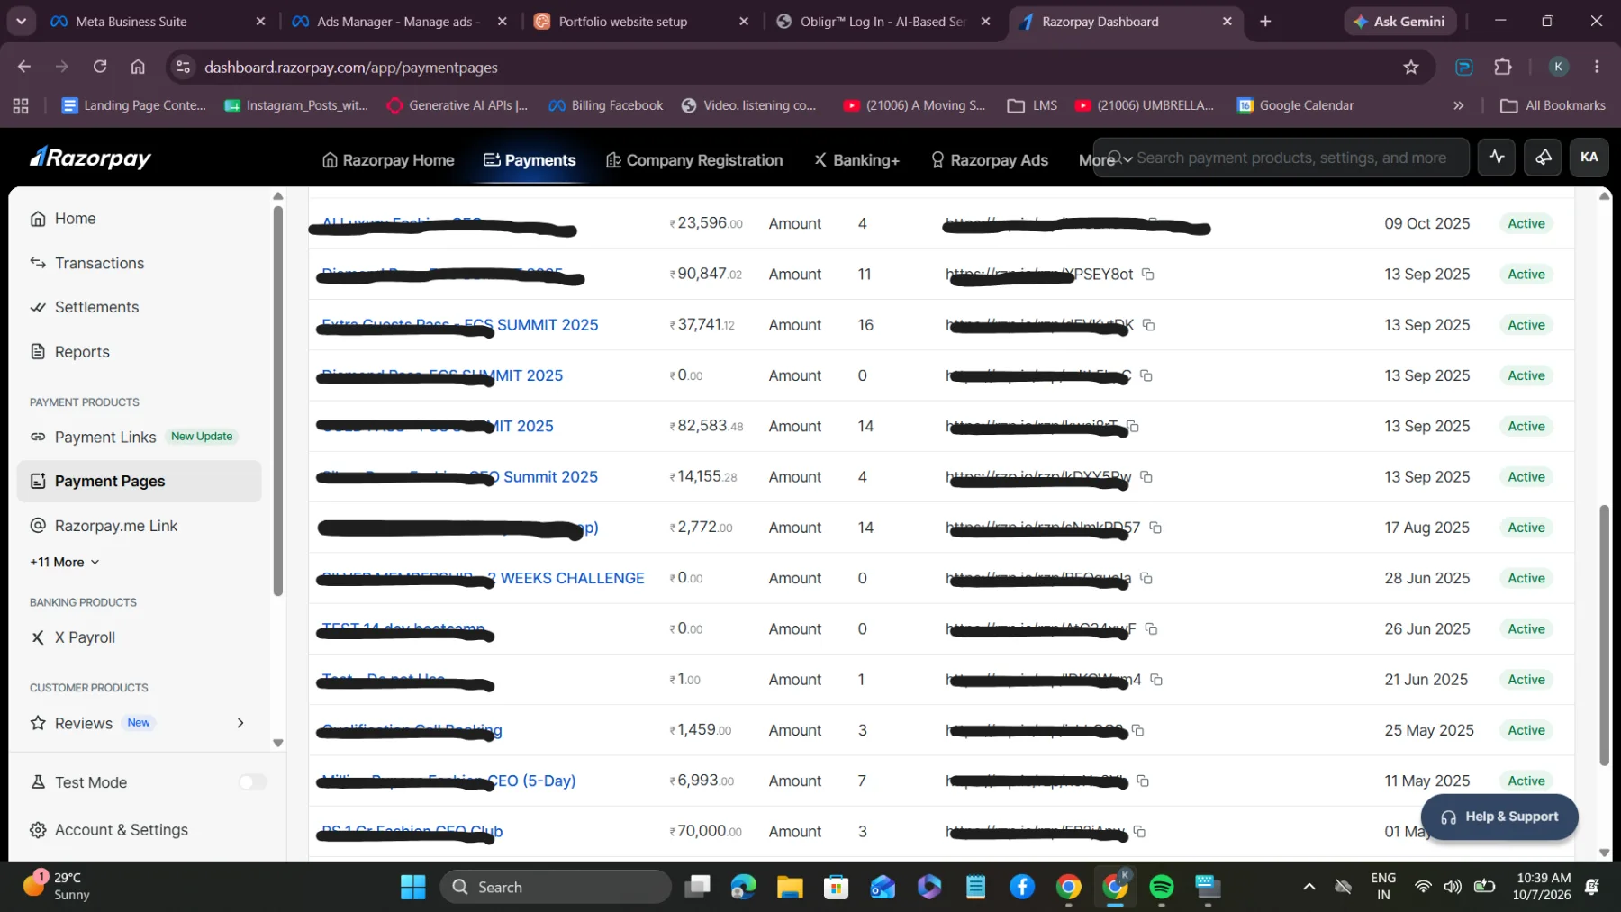The width and height of the screenshot is (1621, 912).
Task: Copy link of ₹82,583 row
Action: pos(1133,426)
